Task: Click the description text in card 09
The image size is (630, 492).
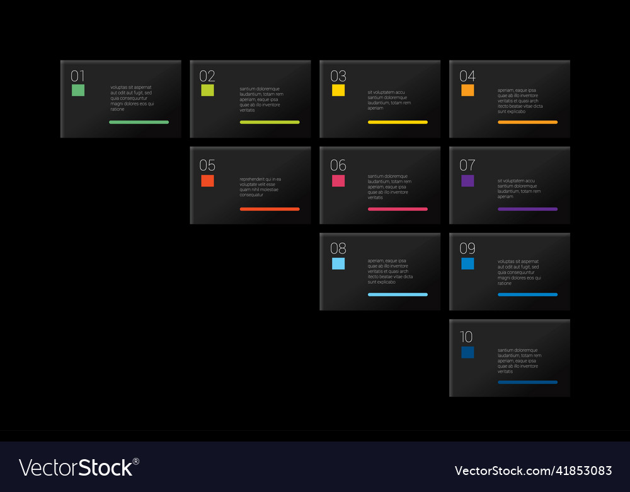Action: (519, 272)
